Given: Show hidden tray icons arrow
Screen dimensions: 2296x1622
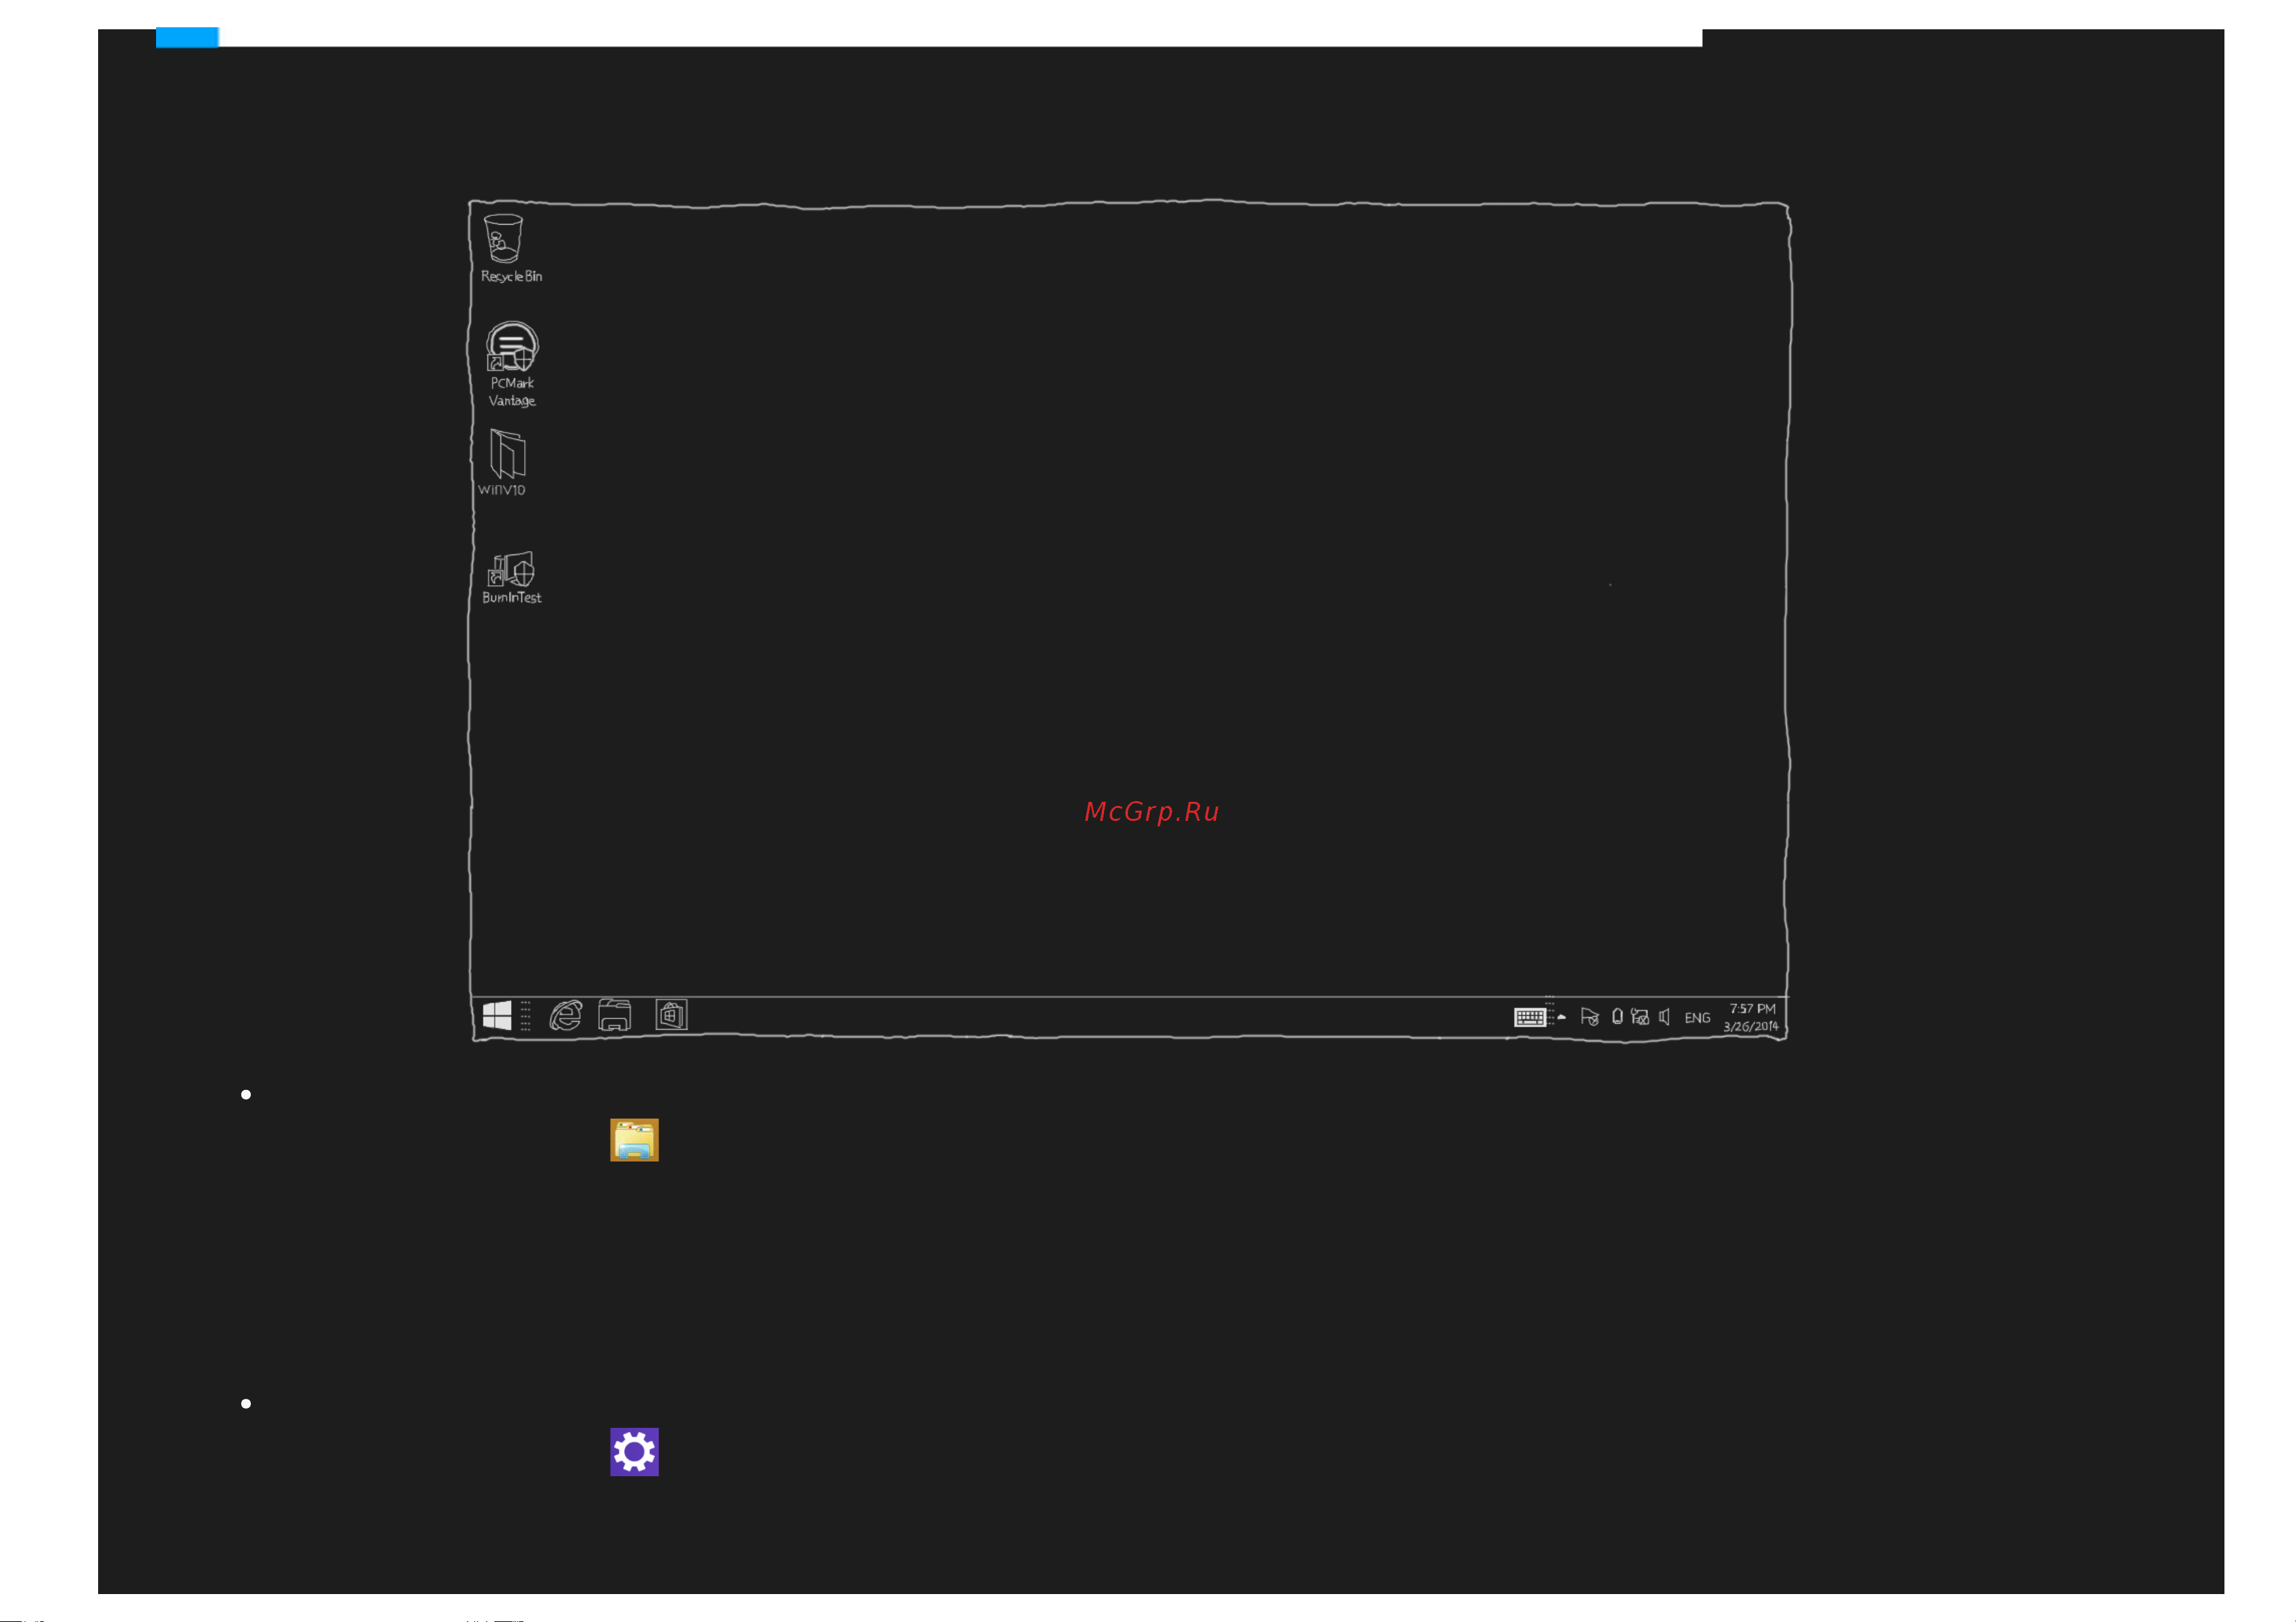Looking at the screenshot, I should 1562,1016.
